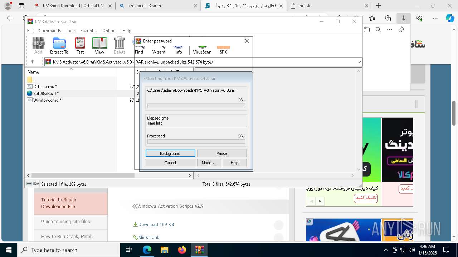This screenshot has height=257, width=458.
Task: Click the Processed progress bar
Action: (x=196, y=142)
